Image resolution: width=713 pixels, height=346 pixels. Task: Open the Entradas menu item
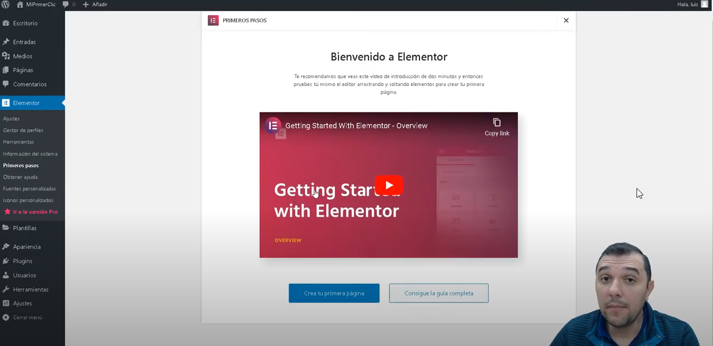point(24,42)
